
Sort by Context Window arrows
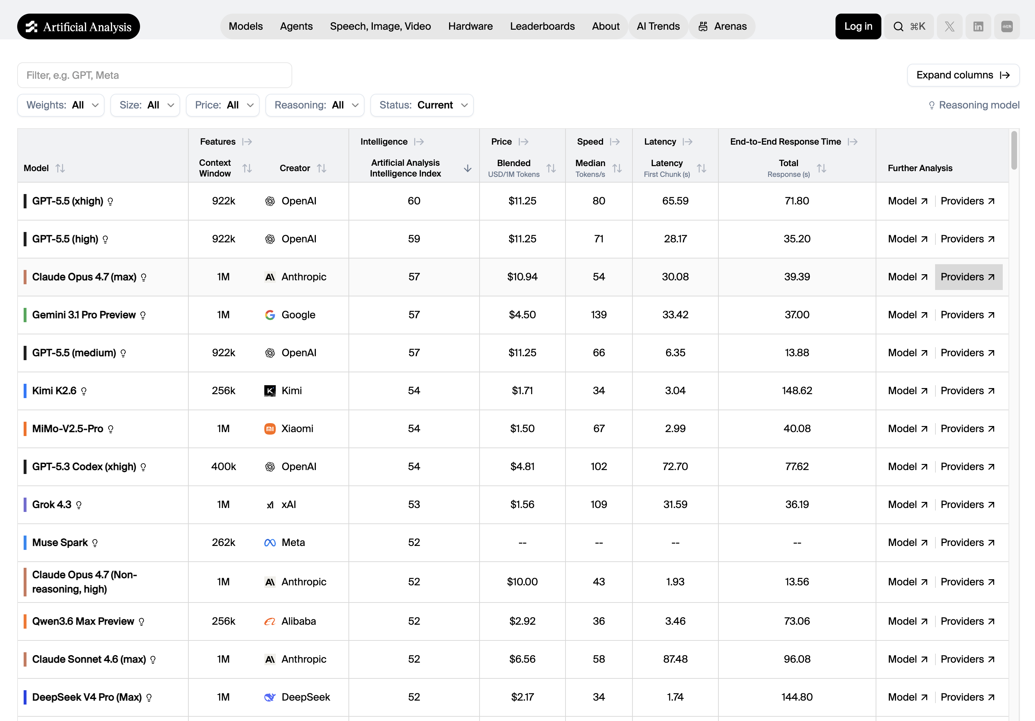pos(247,168)
